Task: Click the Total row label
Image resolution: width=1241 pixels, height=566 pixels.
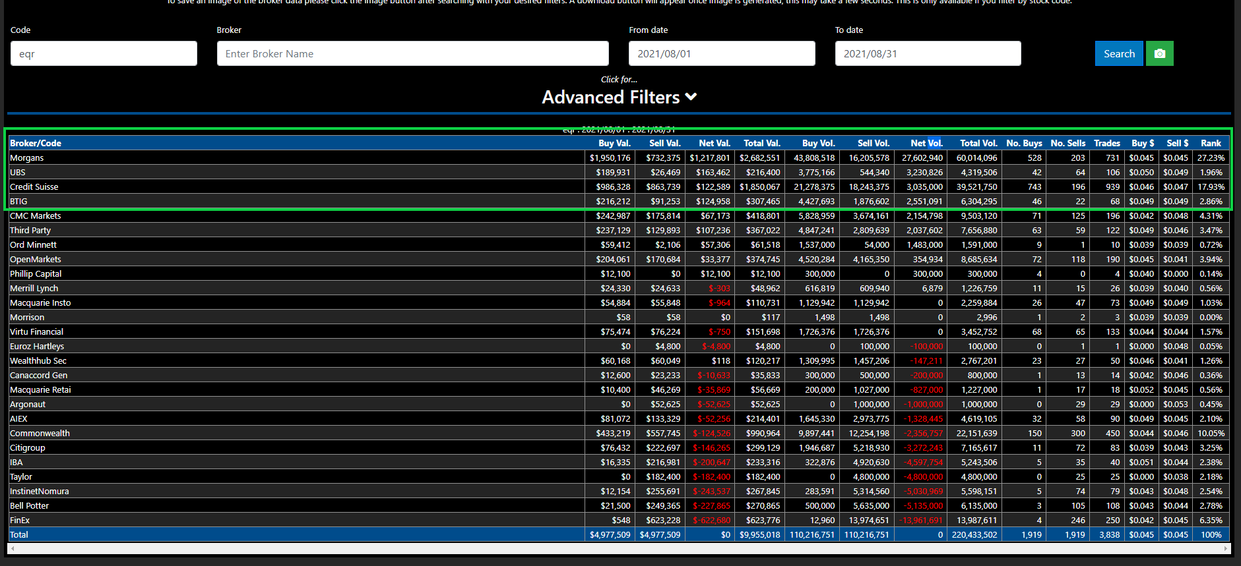Action: pos(19,535)
